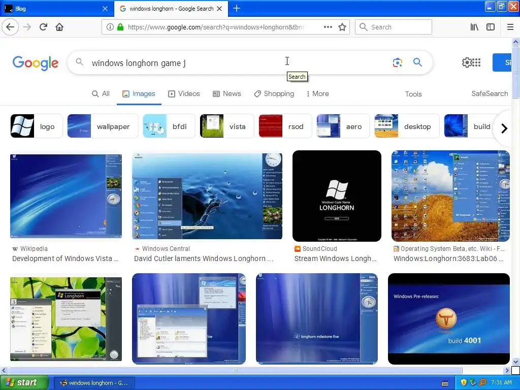The image size is (520, 390).
Task: Click the security shield tray icon
Action: coord(464,382)
